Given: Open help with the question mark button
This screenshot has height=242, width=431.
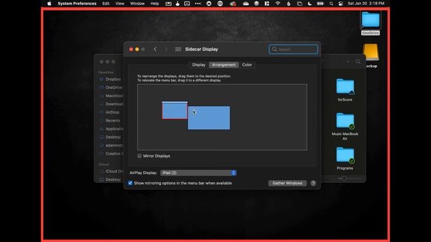Looking at the screenshot, I should pyautogui.click(x=313, y=184).
